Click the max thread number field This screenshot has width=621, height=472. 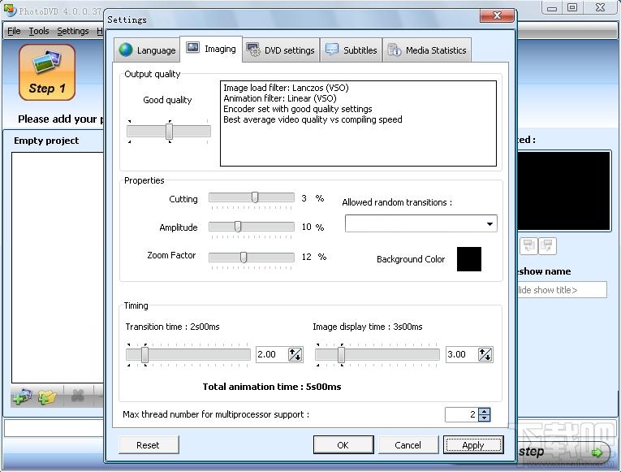pyautogui.click(x=461, y=414)
